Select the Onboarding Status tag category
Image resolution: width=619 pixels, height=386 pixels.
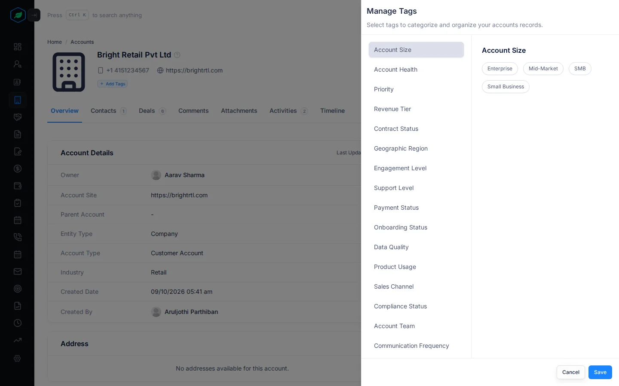pos(416,227)
